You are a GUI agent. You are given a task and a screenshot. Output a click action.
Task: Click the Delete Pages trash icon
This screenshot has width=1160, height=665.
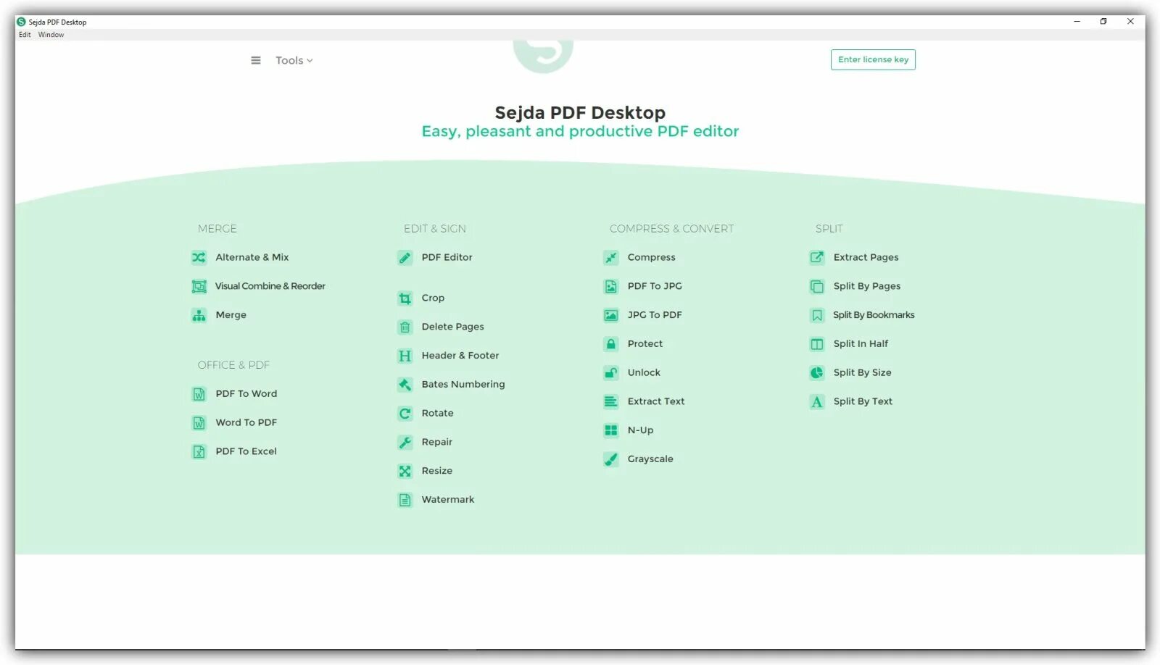[x=405, y=327]
